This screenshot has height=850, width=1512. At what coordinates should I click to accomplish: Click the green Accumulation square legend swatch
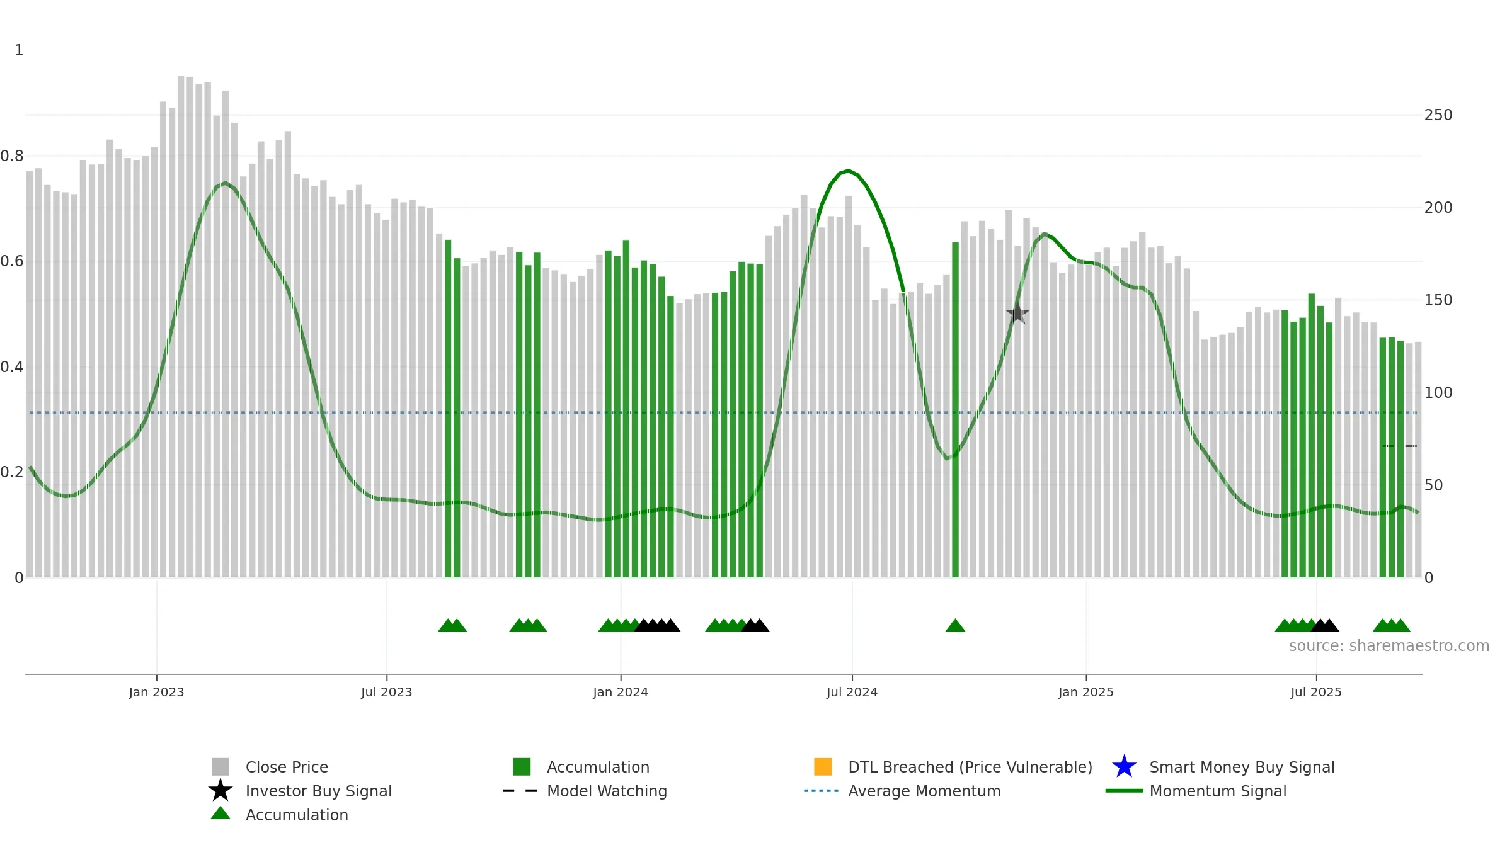tap(522, 767)
